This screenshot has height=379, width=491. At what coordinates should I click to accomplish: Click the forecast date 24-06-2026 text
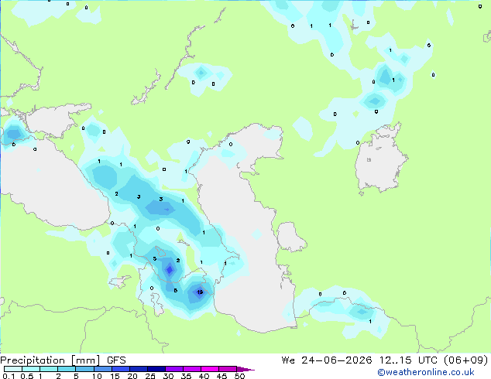tap(337, 360)
